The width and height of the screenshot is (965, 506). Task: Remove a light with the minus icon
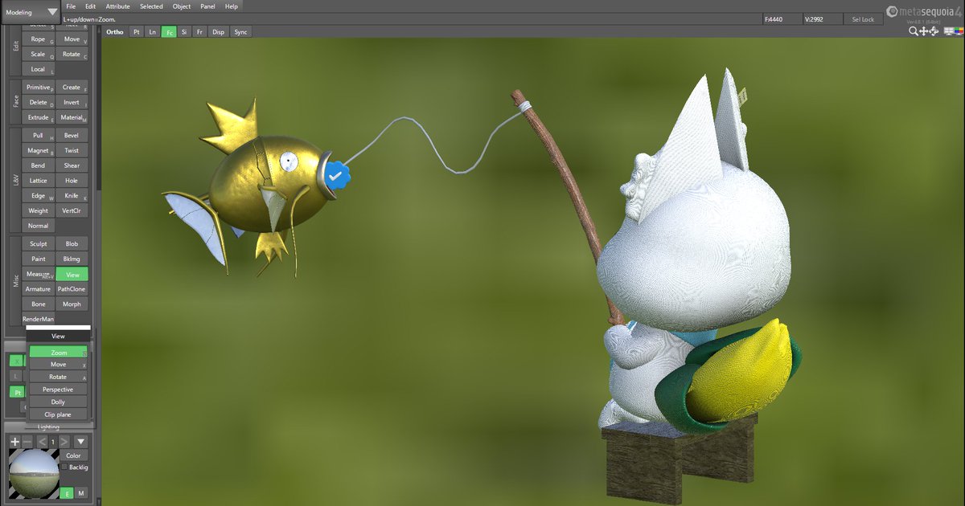point(27,442)
